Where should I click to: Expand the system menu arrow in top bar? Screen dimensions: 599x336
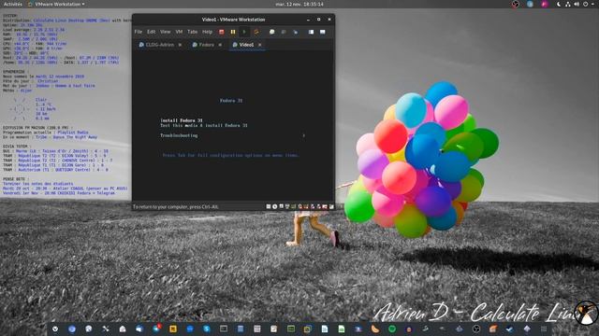coord(592,4)
